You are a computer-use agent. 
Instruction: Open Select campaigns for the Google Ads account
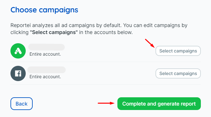point(178,51)
